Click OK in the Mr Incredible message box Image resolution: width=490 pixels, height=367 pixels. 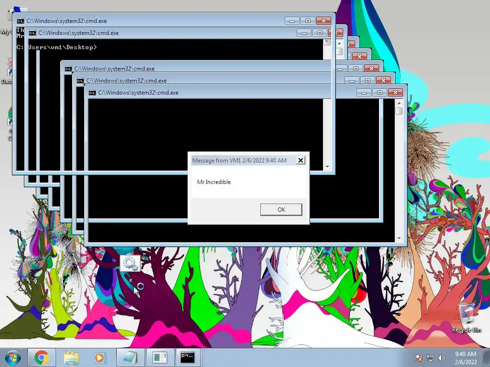[x=281, y=209]
